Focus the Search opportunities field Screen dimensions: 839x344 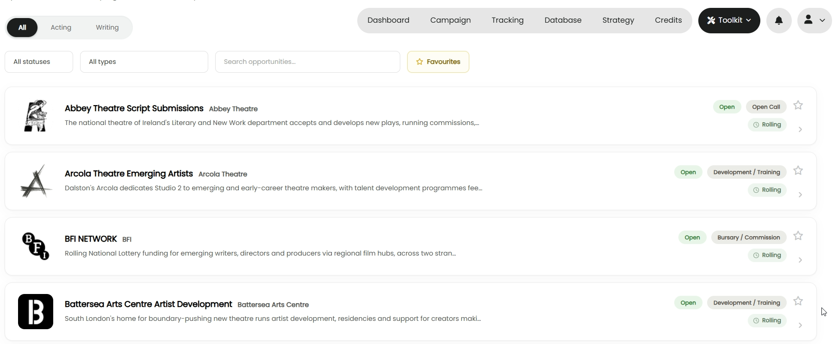[308, 62]
